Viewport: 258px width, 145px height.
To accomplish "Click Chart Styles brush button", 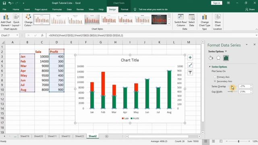I will 190,65.
